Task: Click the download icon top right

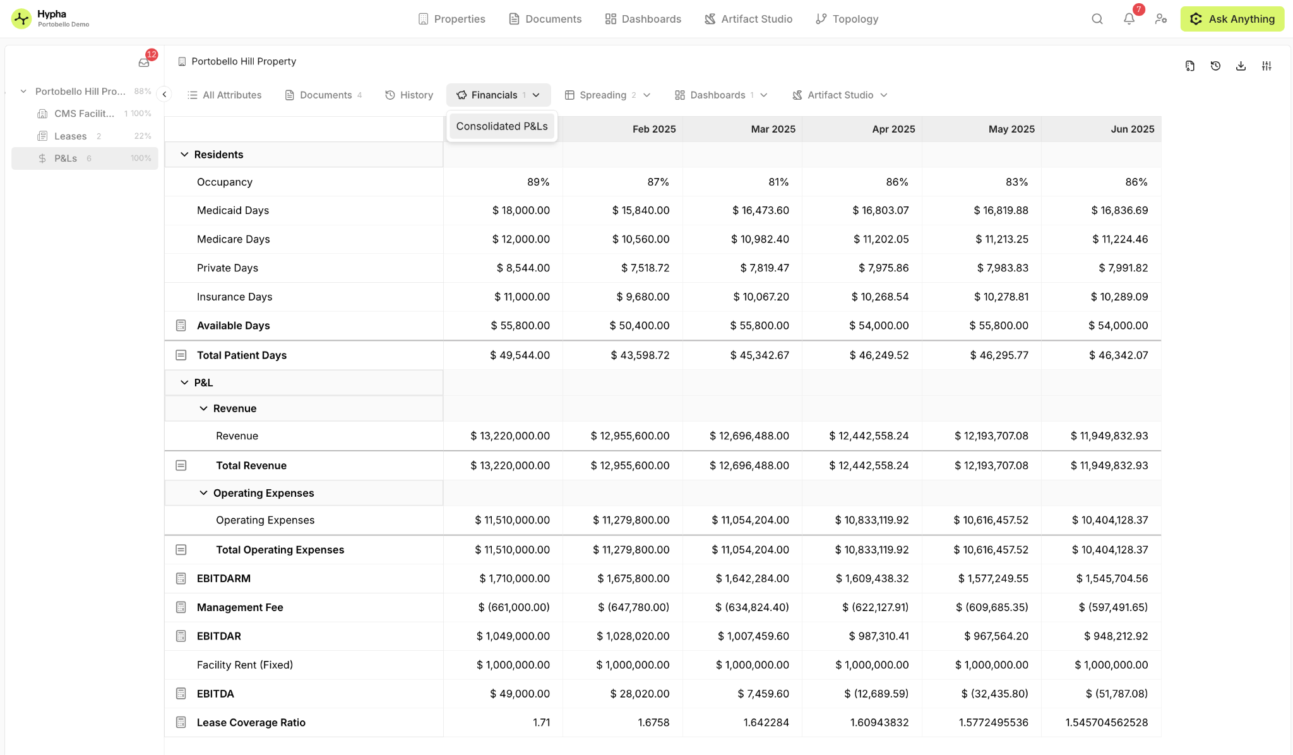Action: click(1241, 66)
